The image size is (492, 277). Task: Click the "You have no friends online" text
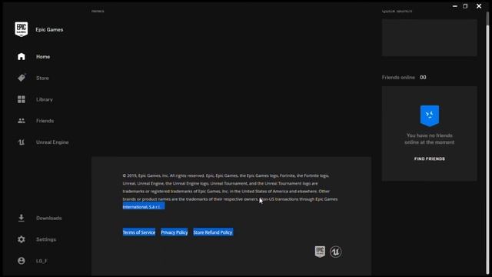pos(429,138)
